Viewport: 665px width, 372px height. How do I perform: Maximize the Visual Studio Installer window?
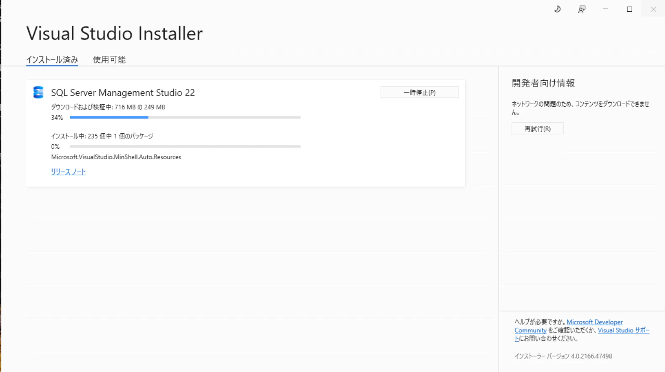coord(630,9)
